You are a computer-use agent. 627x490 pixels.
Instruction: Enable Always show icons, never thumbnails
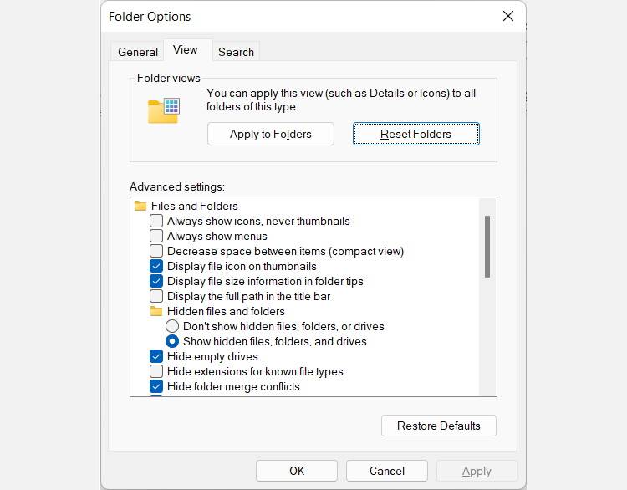click(x=156, y=221)
